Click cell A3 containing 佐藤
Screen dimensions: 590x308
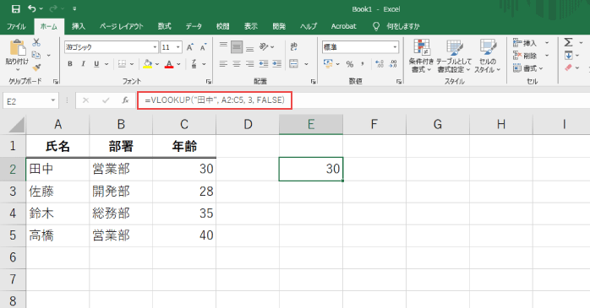click(x=57, y=192)
